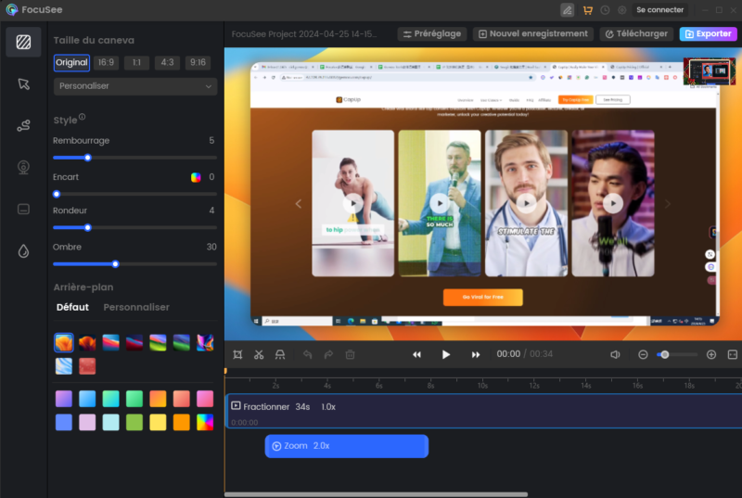Click the edit pencil icon in title bar
The width and height of the screenshot is (742, 498).
tap(567, 10)
